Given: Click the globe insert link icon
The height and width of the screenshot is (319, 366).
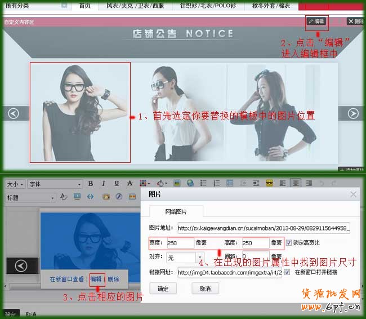Looking at the screenshot, I should tap(190, 183).
